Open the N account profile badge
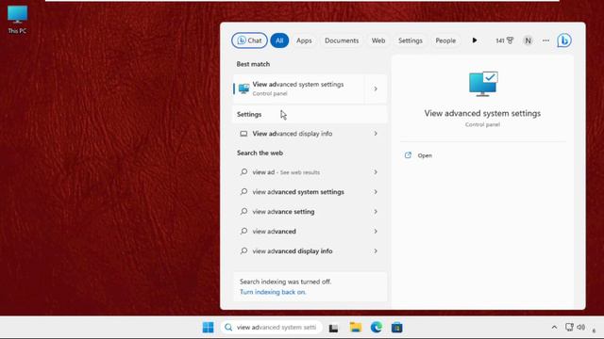Screen dimensions: 604x339 click(x=528, y=40)
